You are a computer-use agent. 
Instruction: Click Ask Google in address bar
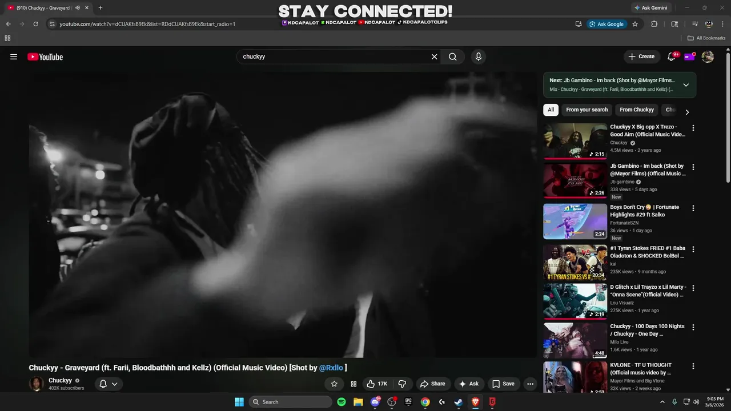607,24
